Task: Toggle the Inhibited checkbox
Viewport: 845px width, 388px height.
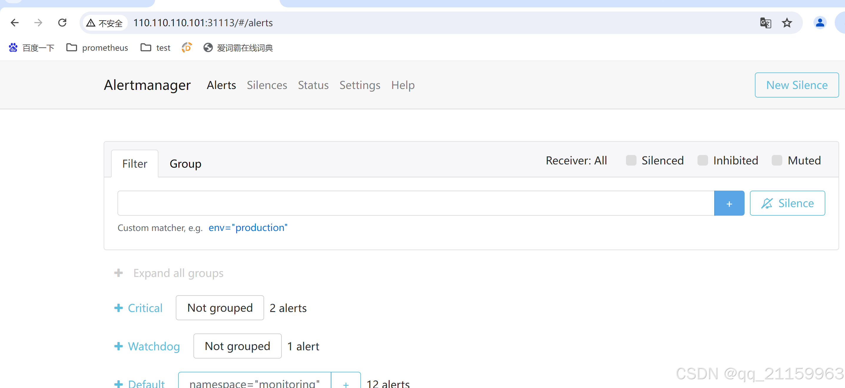Action: point(702,161)
